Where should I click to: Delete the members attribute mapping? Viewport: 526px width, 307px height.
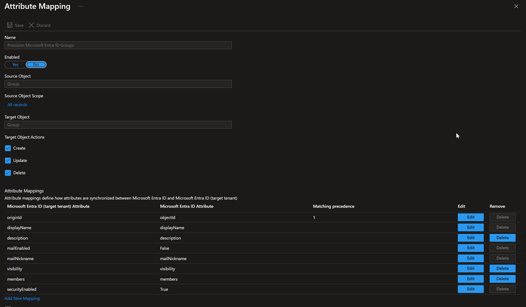click(x=502, y=279)
